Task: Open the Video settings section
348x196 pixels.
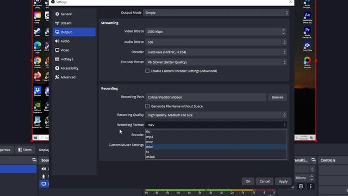Action: click(x=74, y=50)
